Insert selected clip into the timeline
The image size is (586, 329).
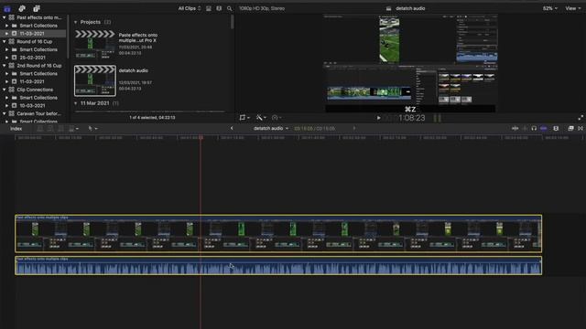tap(50, 128)
